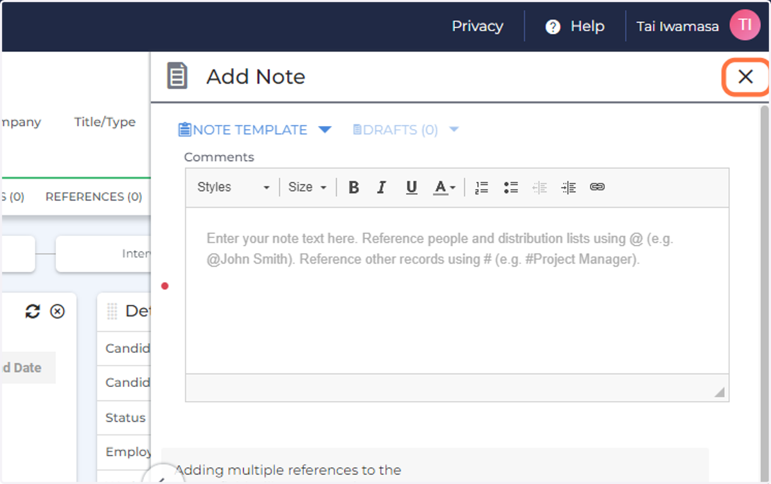771x484 pixels.
Task: Apply bold formatting in comments toolbar
Action: point(353,188)
